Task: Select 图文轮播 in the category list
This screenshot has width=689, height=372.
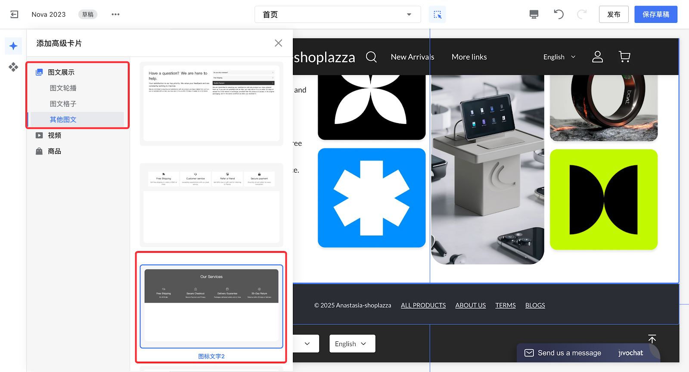Action: point(63,88)
